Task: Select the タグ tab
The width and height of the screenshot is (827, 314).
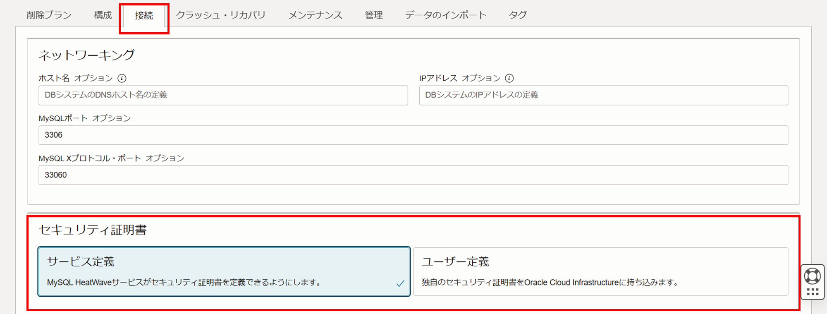Action: coord(518,15)
